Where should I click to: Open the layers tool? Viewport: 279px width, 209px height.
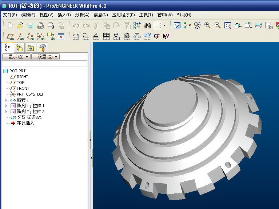pos(259,25)
